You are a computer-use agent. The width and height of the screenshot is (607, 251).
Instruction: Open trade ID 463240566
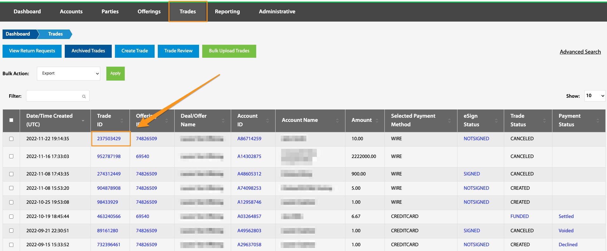[109, 216]
